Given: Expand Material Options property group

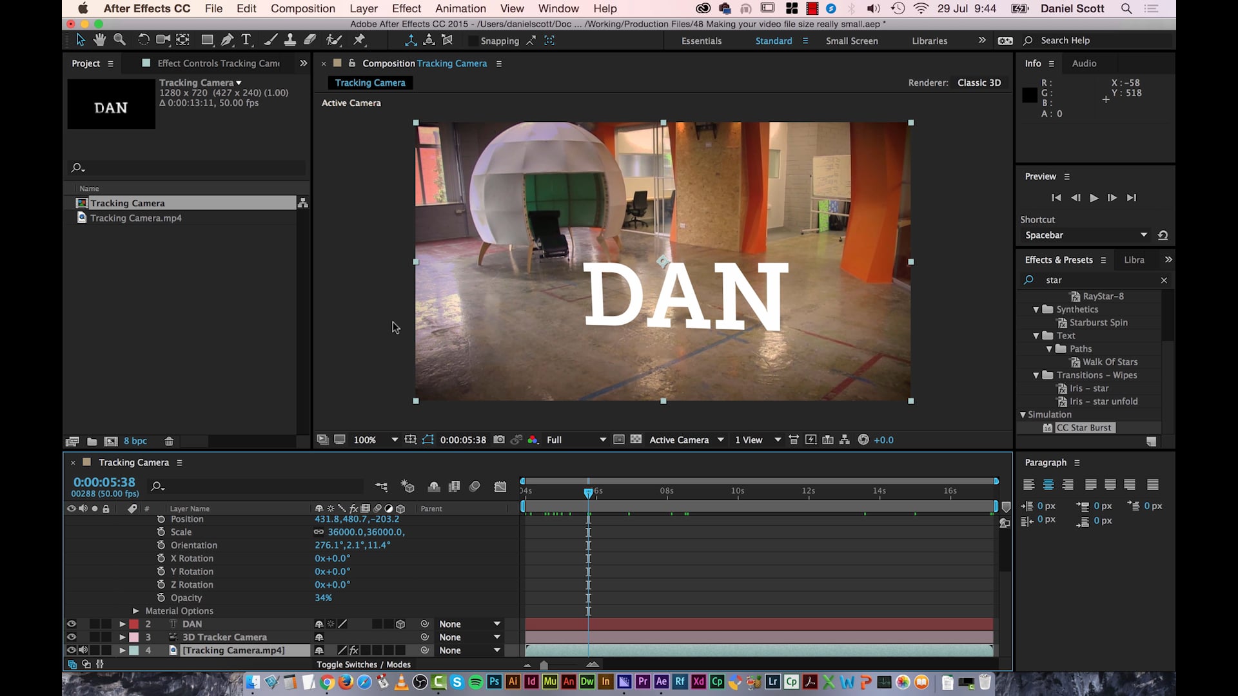Looking at the screenshot, I should 135,610.
